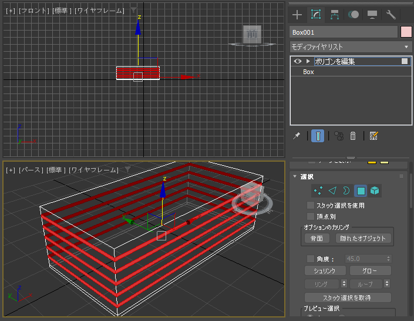Image resolution: width=414 pixels, height=321 pixels.
Task: Open the [パース] view menu
Action: coord(31,170)
